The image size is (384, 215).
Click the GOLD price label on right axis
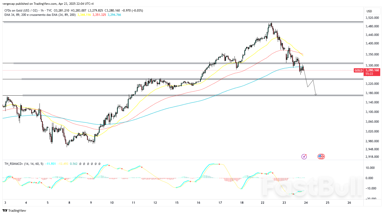click(x=358, y=70)
